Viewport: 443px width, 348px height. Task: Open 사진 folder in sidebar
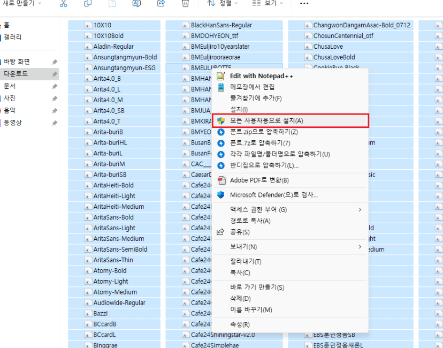[10, 99]
